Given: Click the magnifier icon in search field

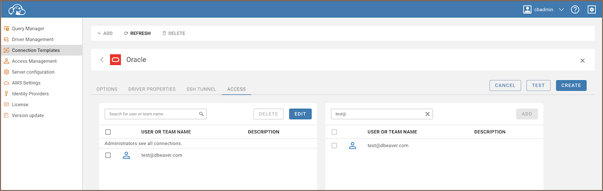Looking at the screenshot, I should pos(201,114).
